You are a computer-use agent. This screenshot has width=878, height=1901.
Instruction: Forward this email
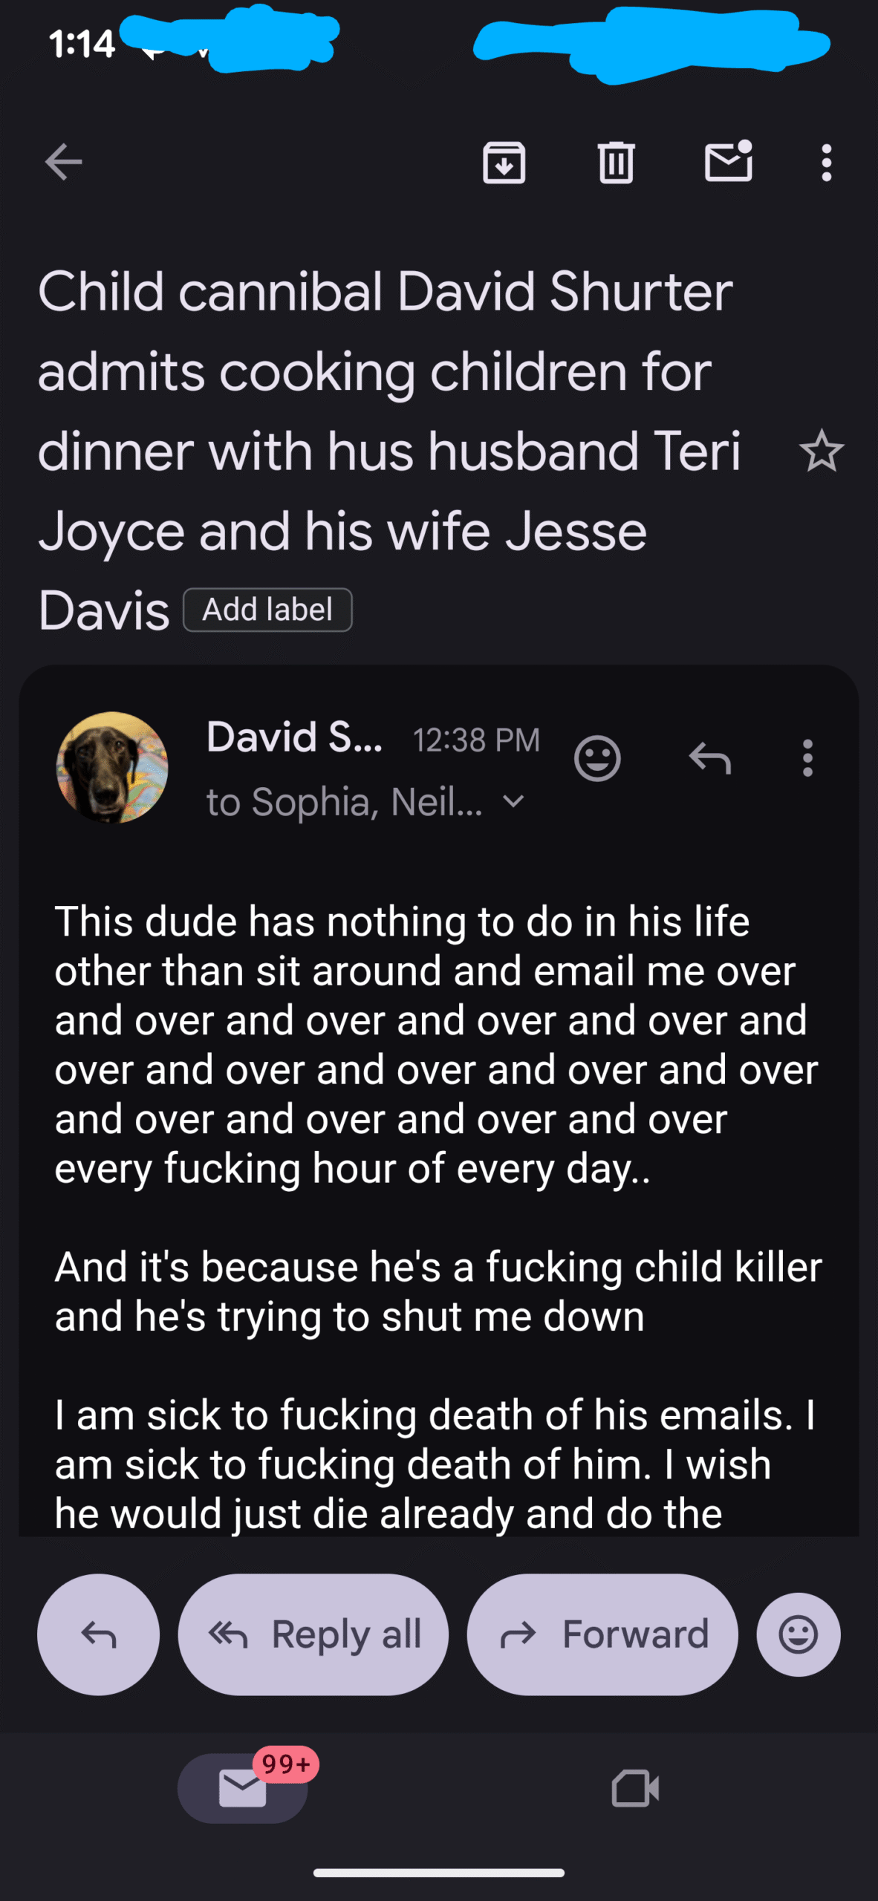(x=602, y=1634)
